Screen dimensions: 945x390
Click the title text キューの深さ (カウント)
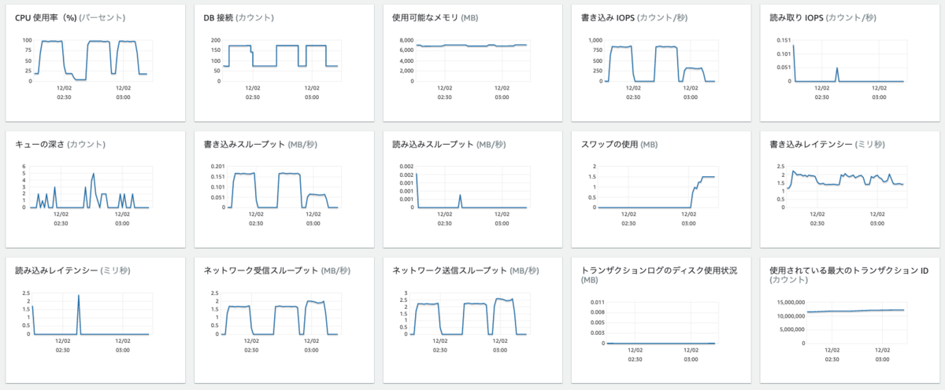[60, 145]
